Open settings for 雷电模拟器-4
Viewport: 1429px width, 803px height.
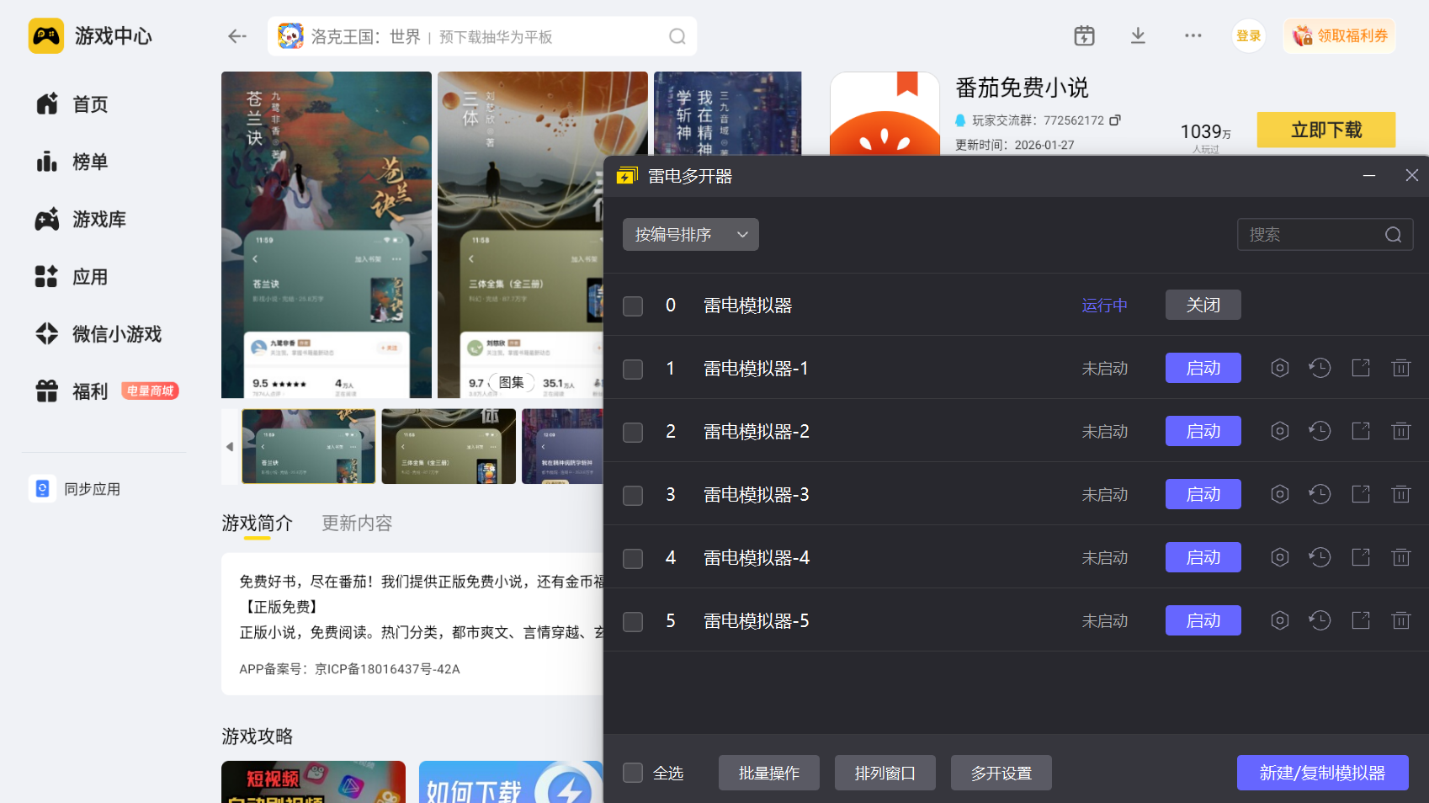(x=1279, y=557)
